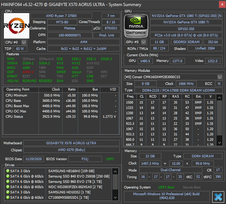
Task: Click Operating Point column header
Action: coord(21,89)
